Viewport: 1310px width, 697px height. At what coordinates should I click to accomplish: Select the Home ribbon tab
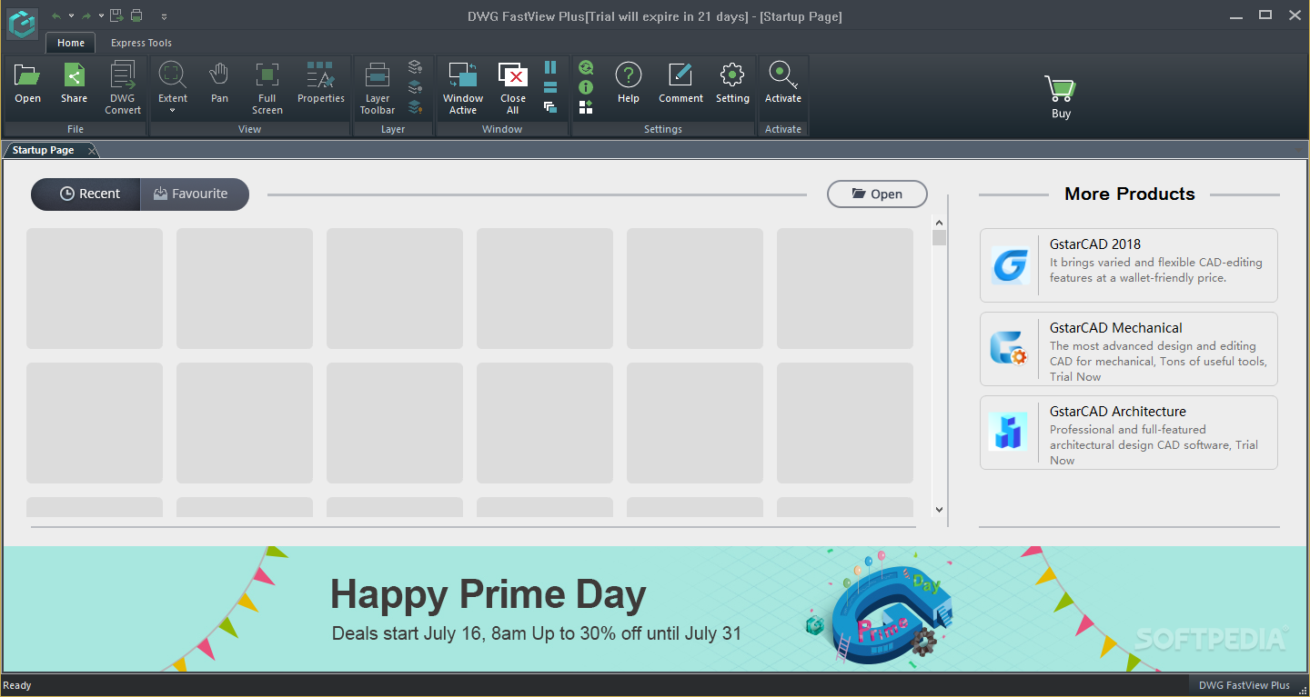[71, 43]
